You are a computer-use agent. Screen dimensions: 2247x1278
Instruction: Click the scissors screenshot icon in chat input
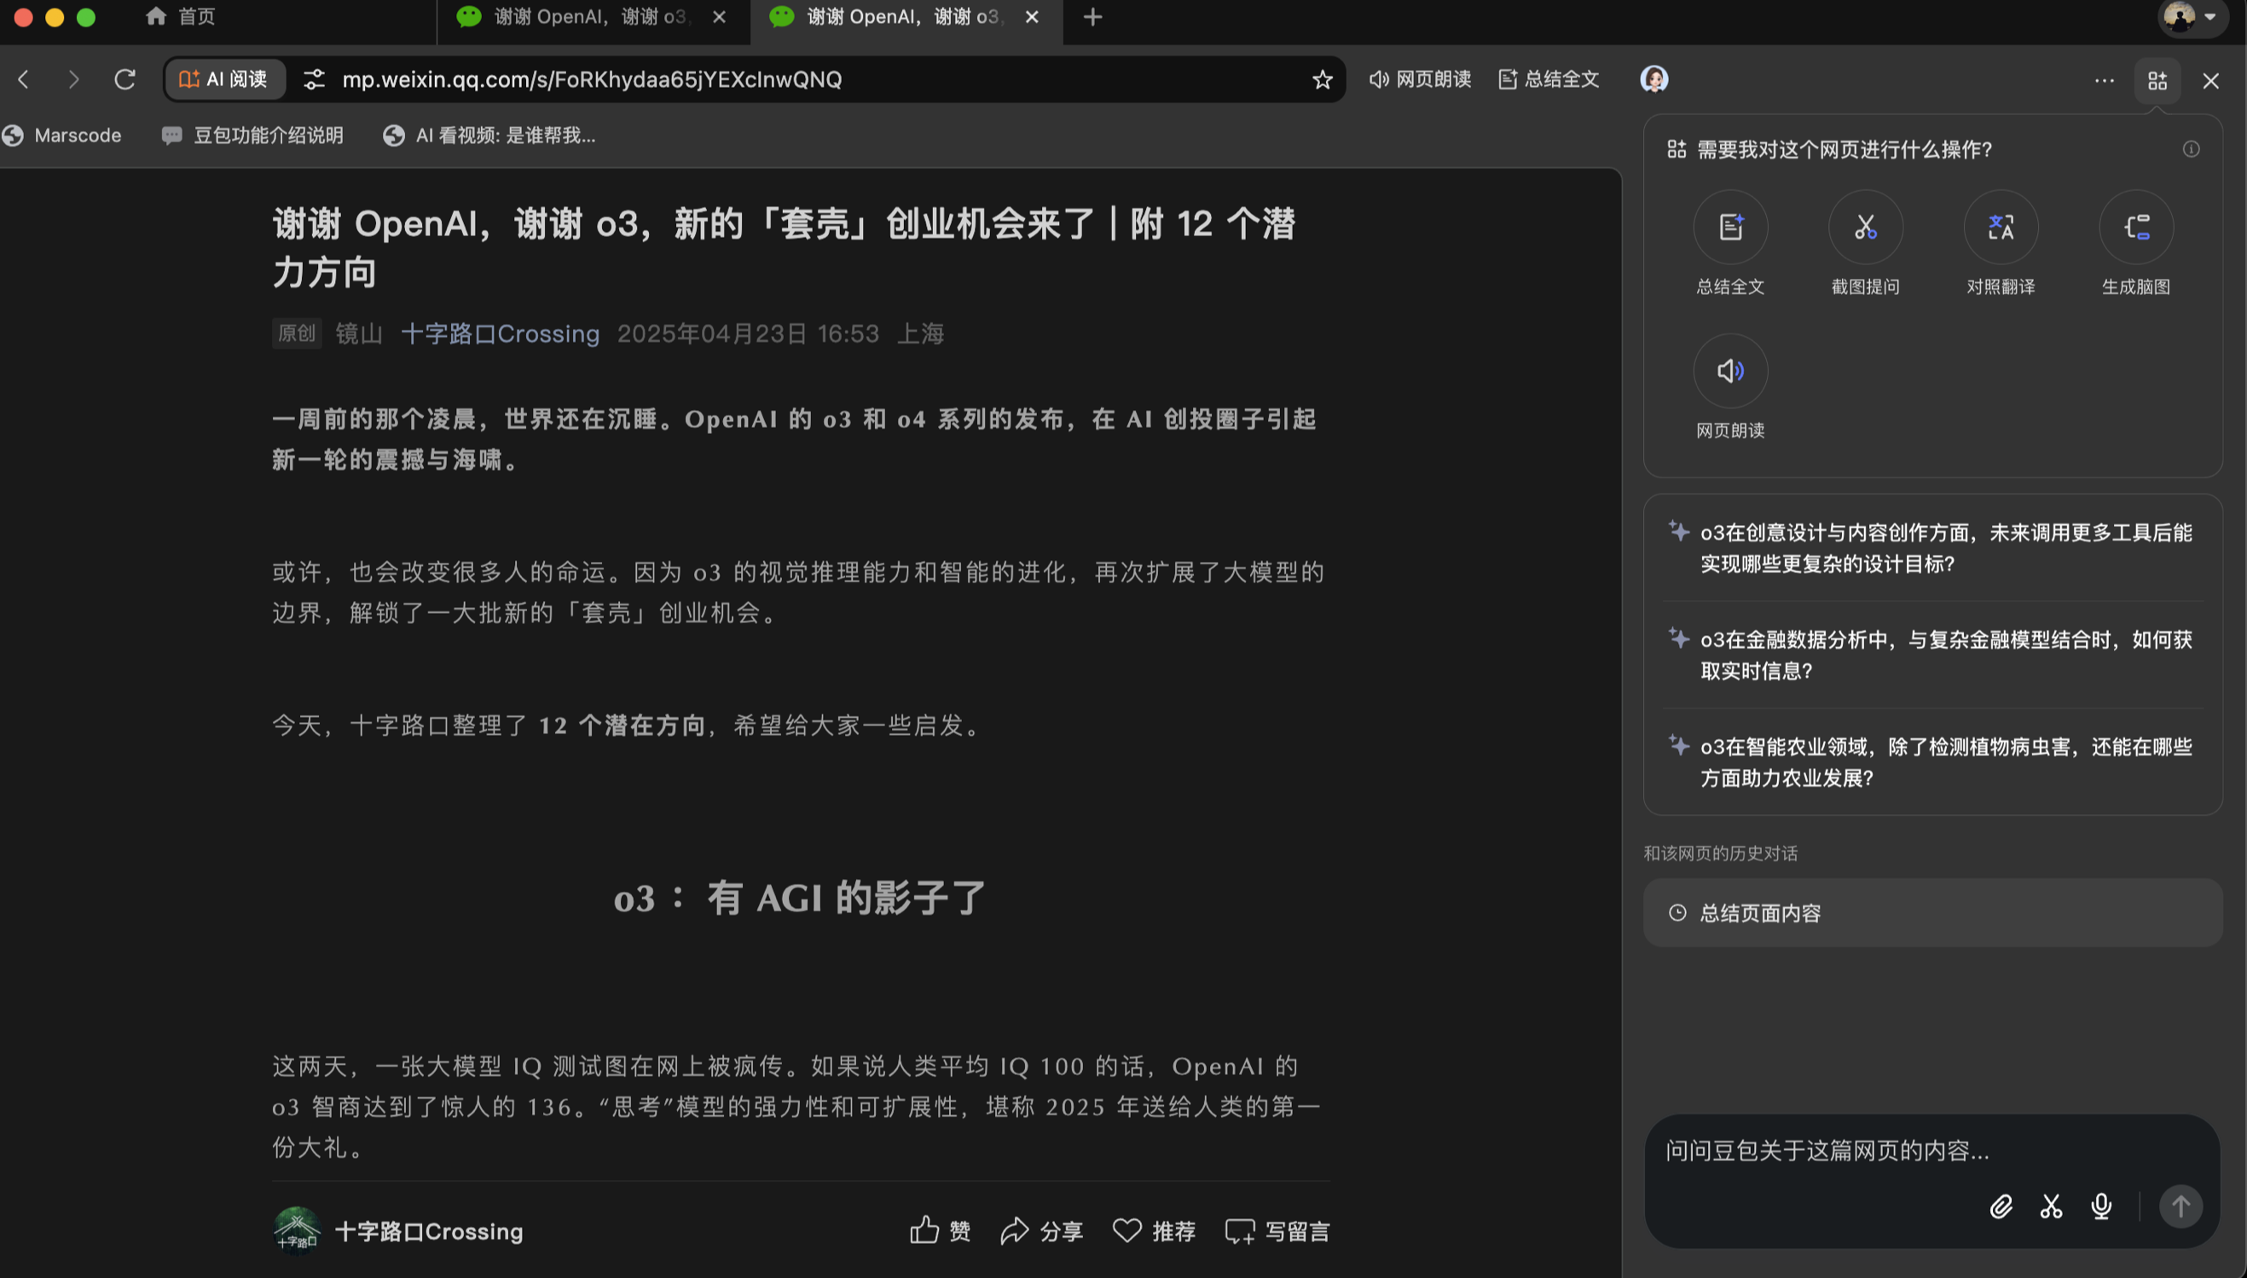click(2050, 1206)
